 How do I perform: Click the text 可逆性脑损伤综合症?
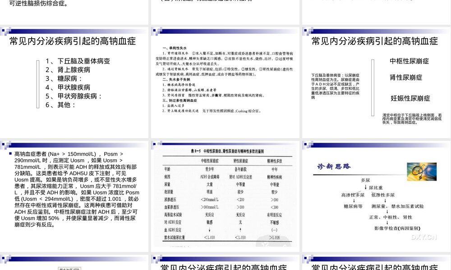(38, 4)
